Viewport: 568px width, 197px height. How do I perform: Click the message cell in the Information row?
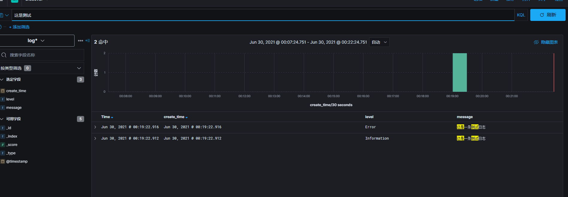471,138
